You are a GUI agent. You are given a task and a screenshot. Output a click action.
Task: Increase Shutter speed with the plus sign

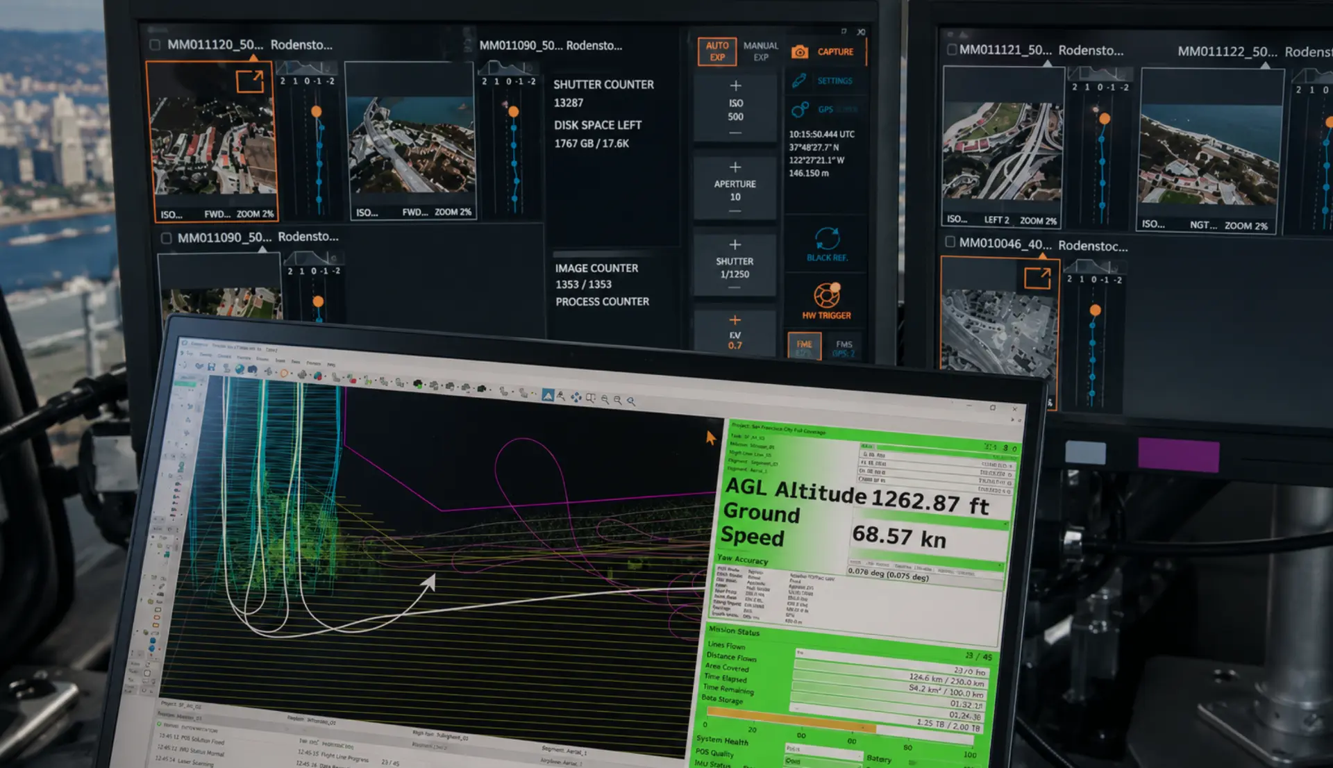[735, 244]
